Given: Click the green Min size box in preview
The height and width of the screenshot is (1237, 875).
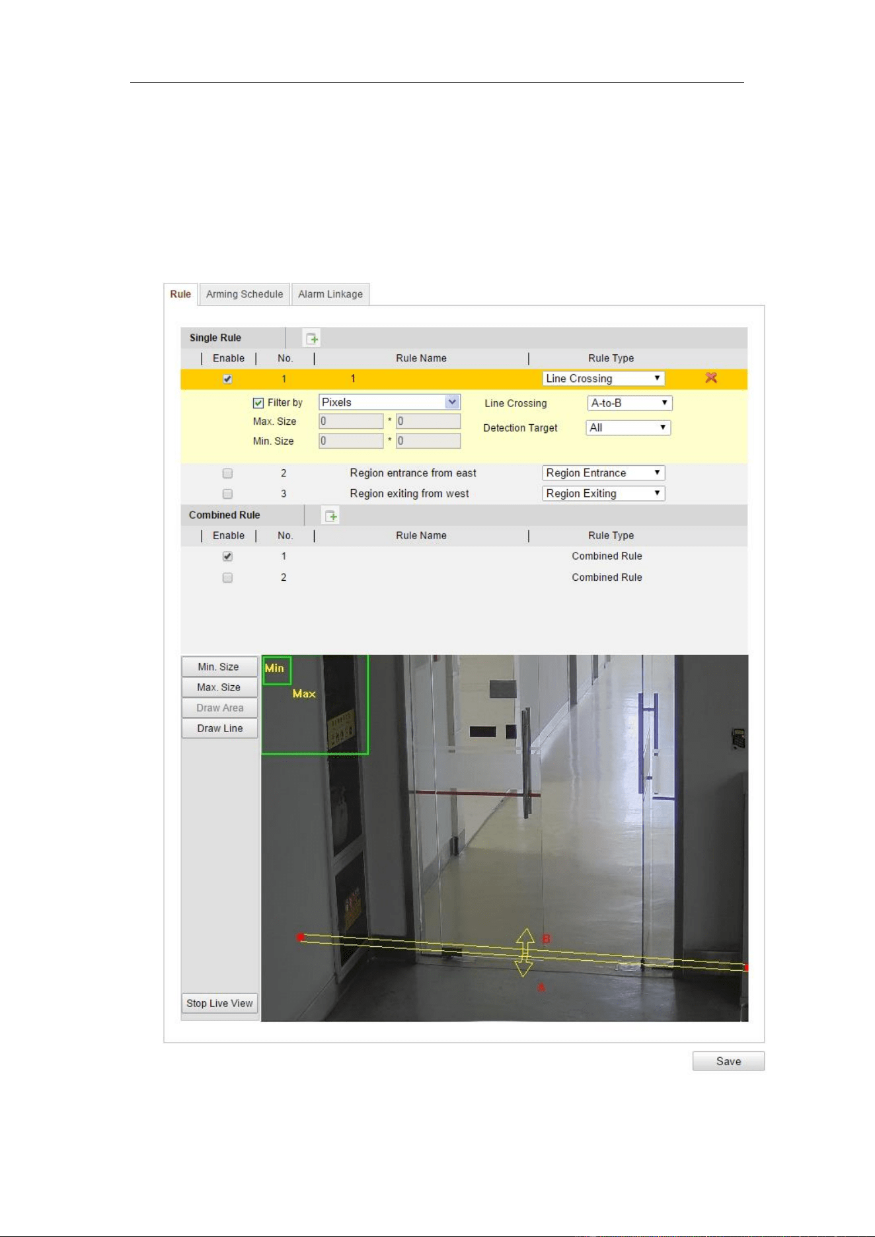Looking at the screenshot, I should point(276,670).
